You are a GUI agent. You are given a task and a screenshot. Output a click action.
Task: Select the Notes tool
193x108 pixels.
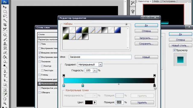click(x=5, y=90)
